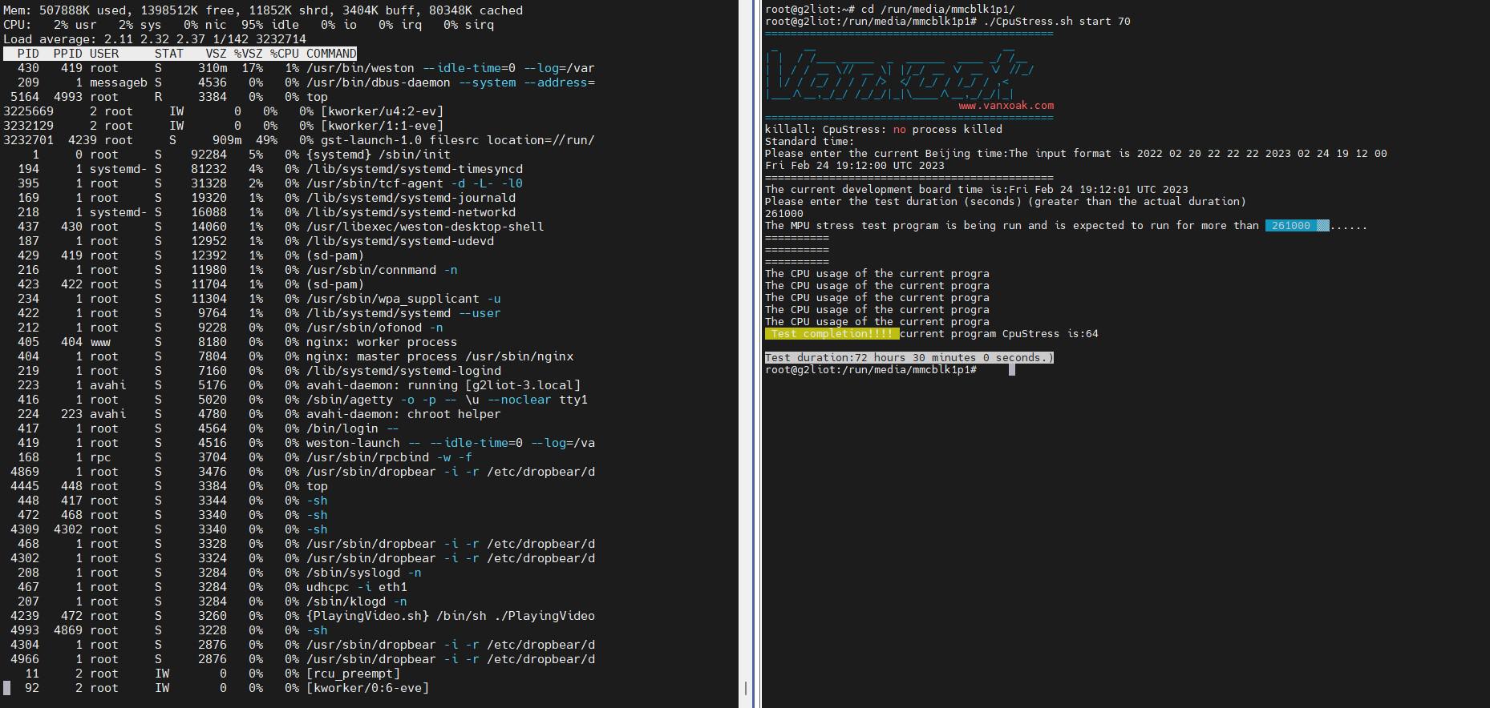The height and width of the screenshot is (708, 1490).
Task: Click the highlighted 261000 duration value
Action: (1297, 226)
